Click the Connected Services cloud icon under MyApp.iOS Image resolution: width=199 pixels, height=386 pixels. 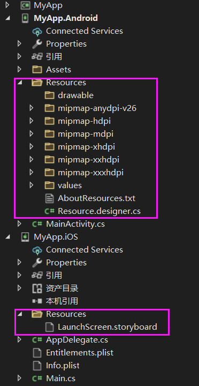(x=37, y=250)
